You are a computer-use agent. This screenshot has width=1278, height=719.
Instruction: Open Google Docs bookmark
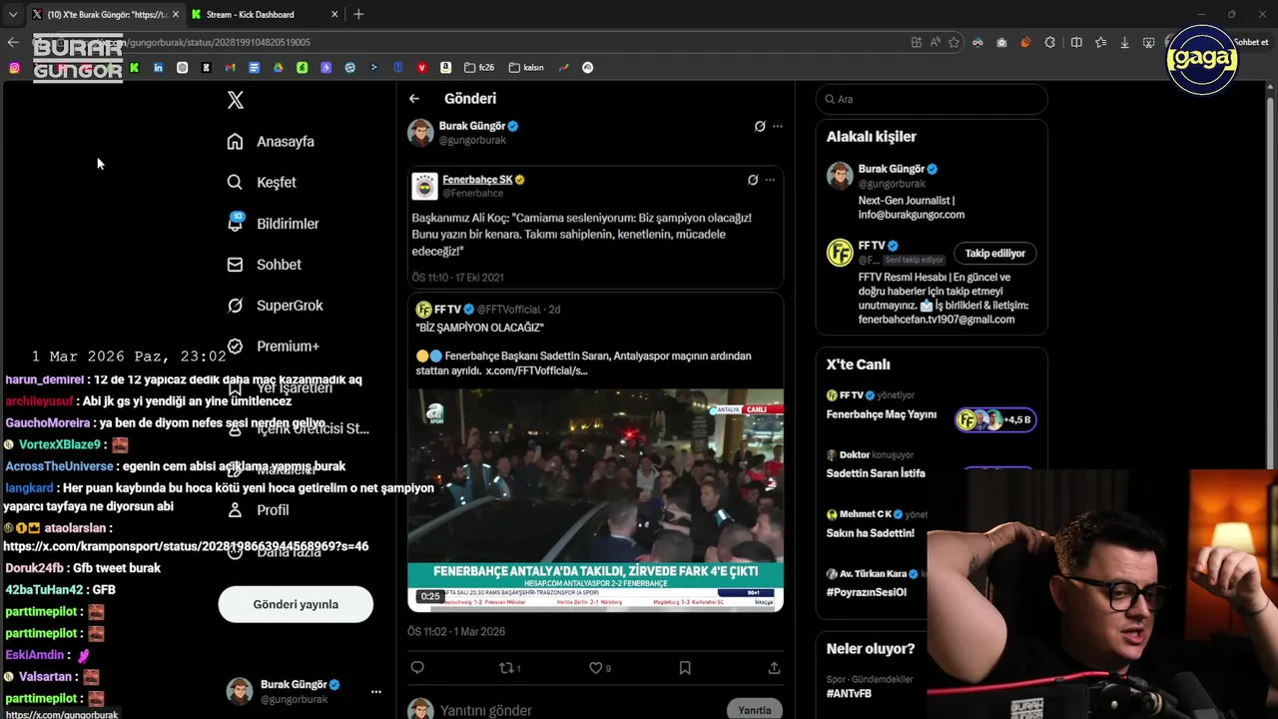255,68
